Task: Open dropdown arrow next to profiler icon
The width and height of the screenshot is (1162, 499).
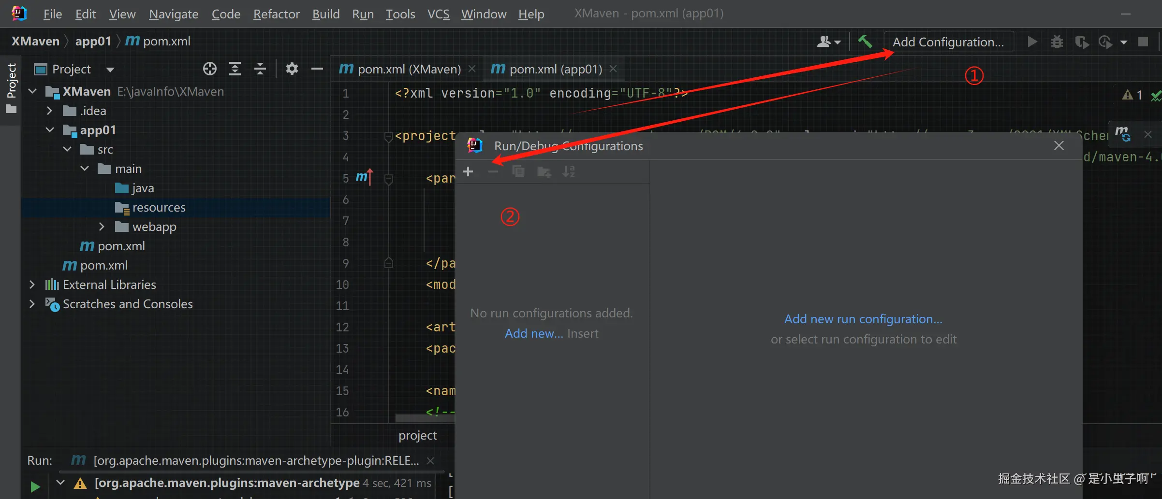Action: [x=1124, y=43]
